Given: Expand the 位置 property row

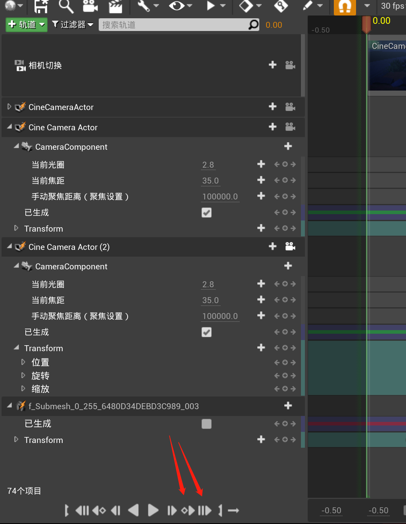Looking at the screenshot, I should pos(23,362).
